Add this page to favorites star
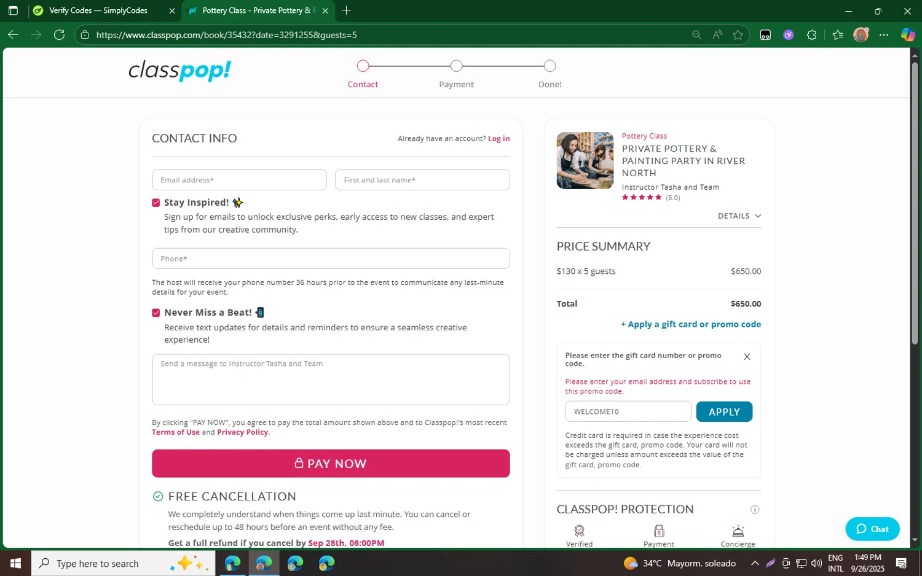The width and height of the screenshot is (922, 576). (738, 35)
